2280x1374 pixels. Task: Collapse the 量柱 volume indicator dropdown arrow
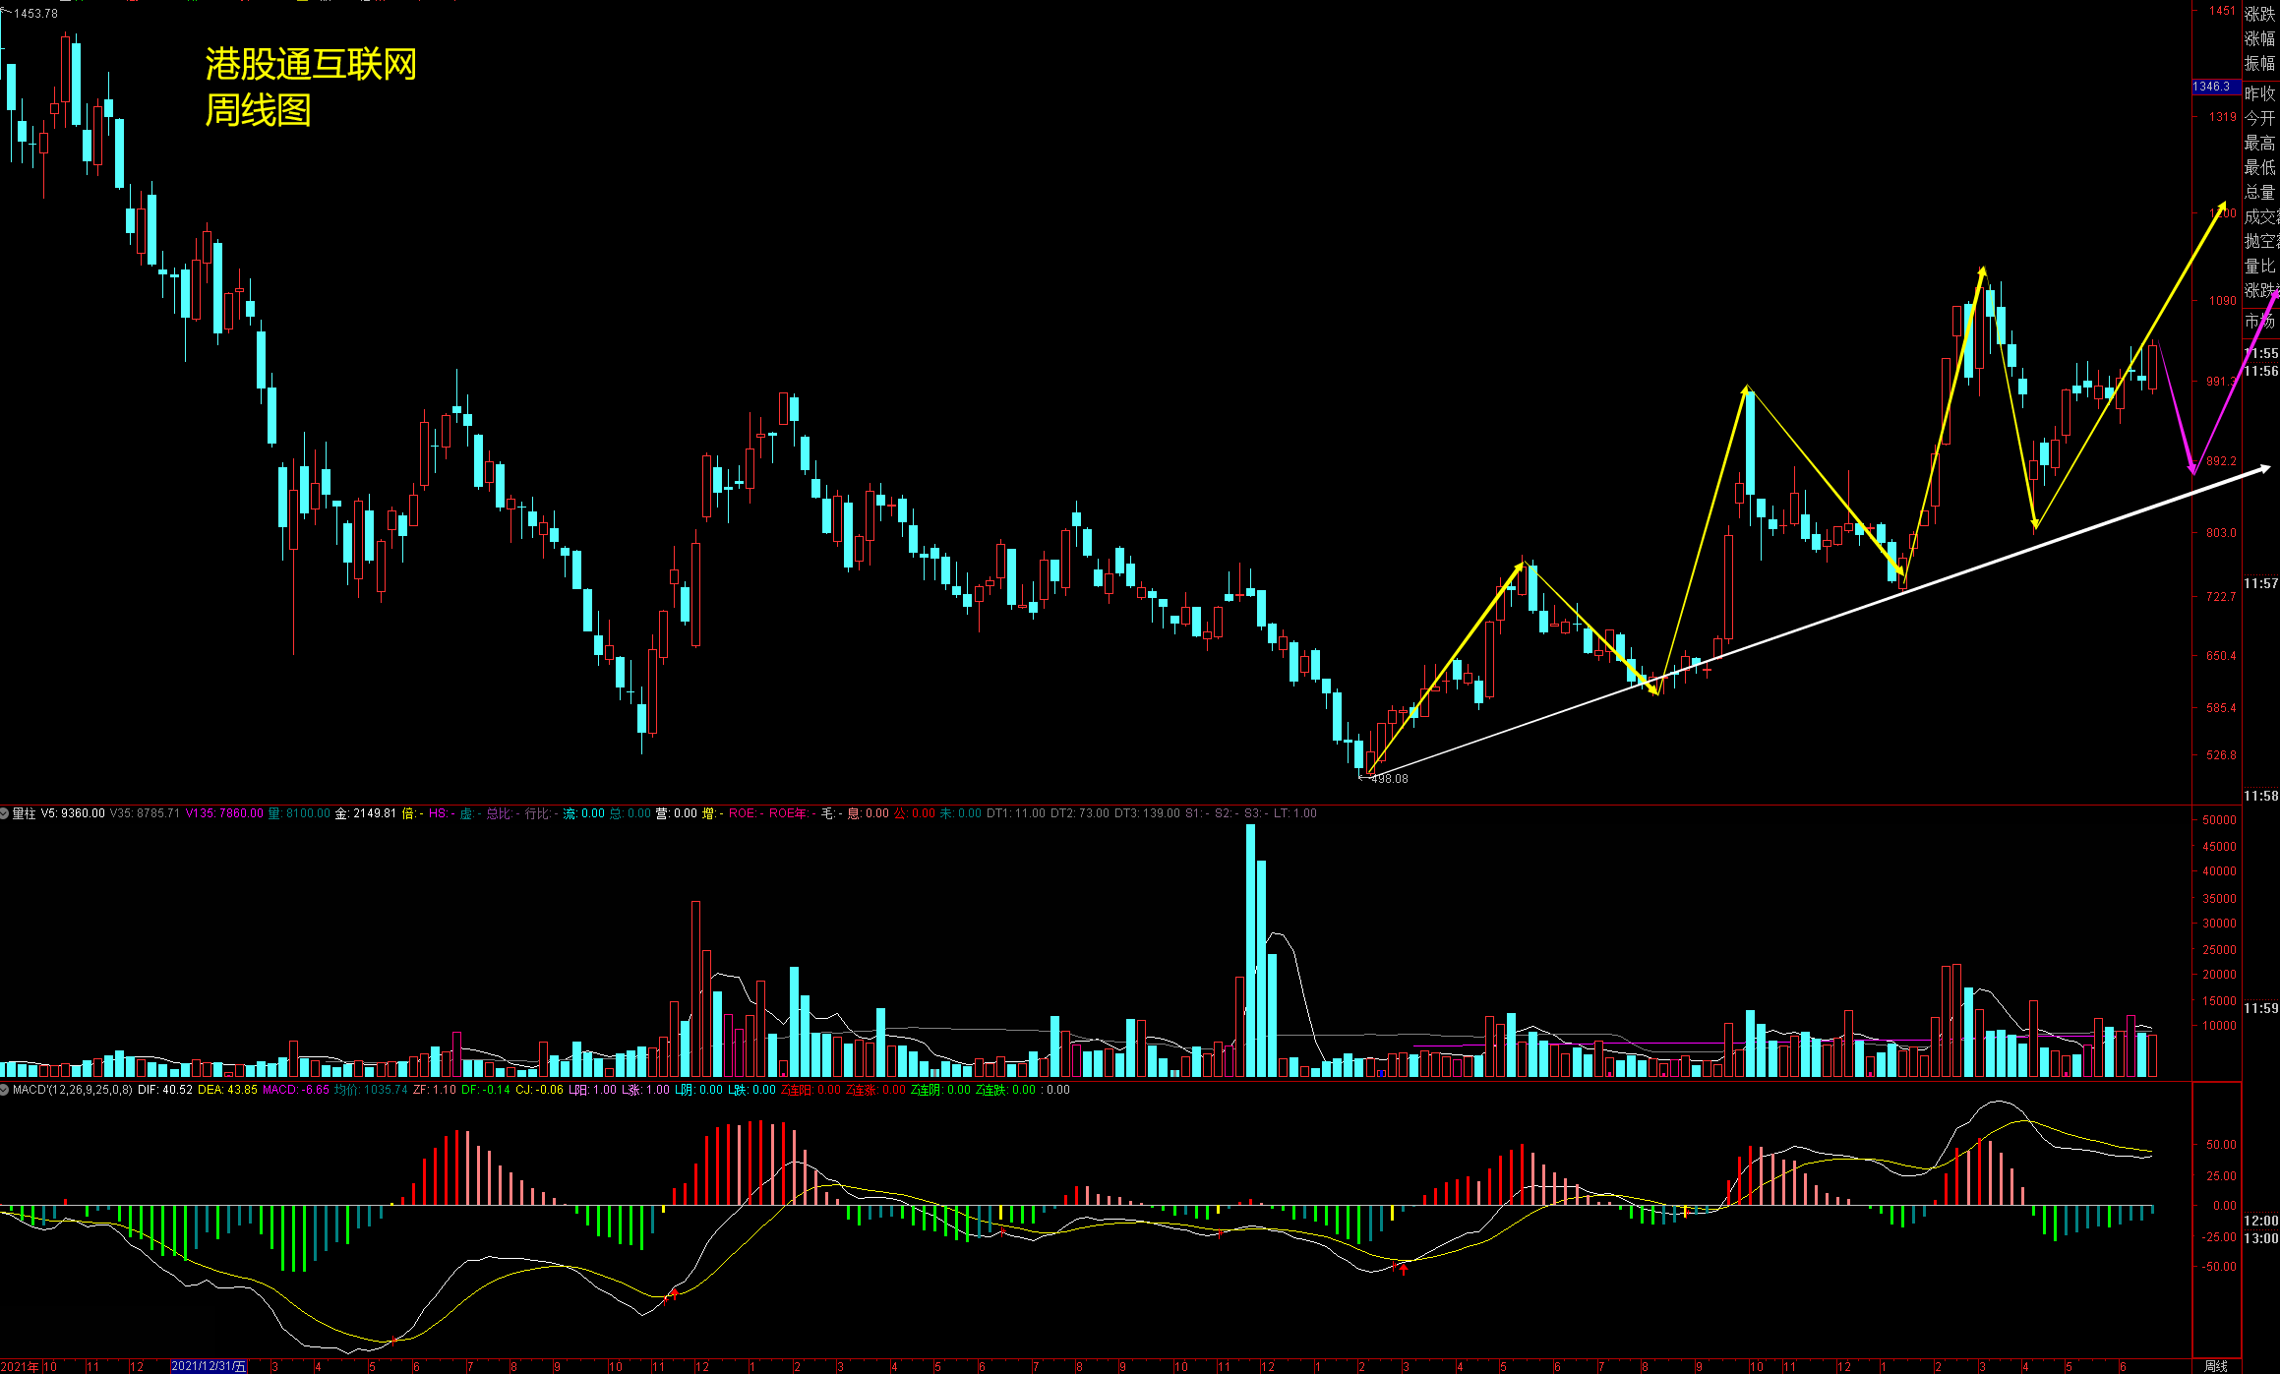(x=5, y=813)
